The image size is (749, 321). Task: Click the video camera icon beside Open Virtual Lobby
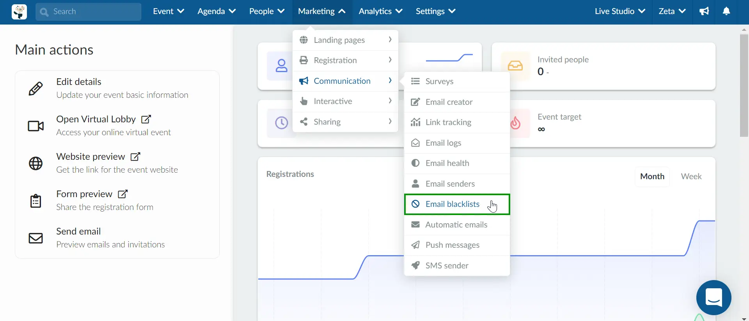click(36, 126)
